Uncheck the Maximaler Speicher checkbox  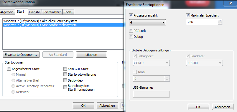[188, 15]
